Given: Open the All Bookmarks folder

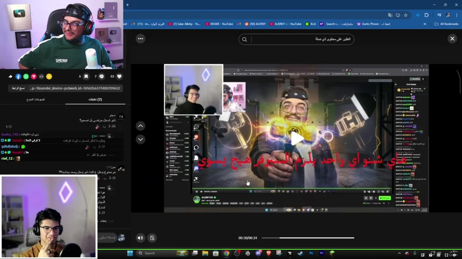Looking at the screenshot, I should click(x=446, y=24).
